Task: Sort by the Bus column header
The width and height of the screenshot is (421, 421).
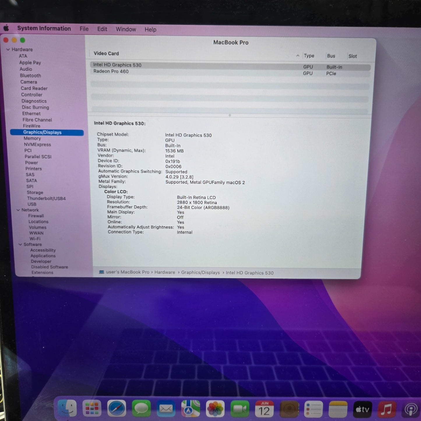Action: pos(331,56)
